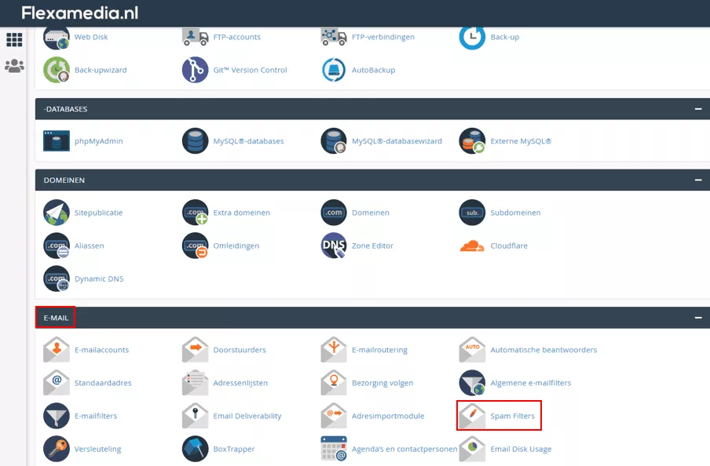The height and width of the screenshot is (466, 710).
Task: Collapse the Domeinen section
Action: pyautogui.click(x=697, y=180)
